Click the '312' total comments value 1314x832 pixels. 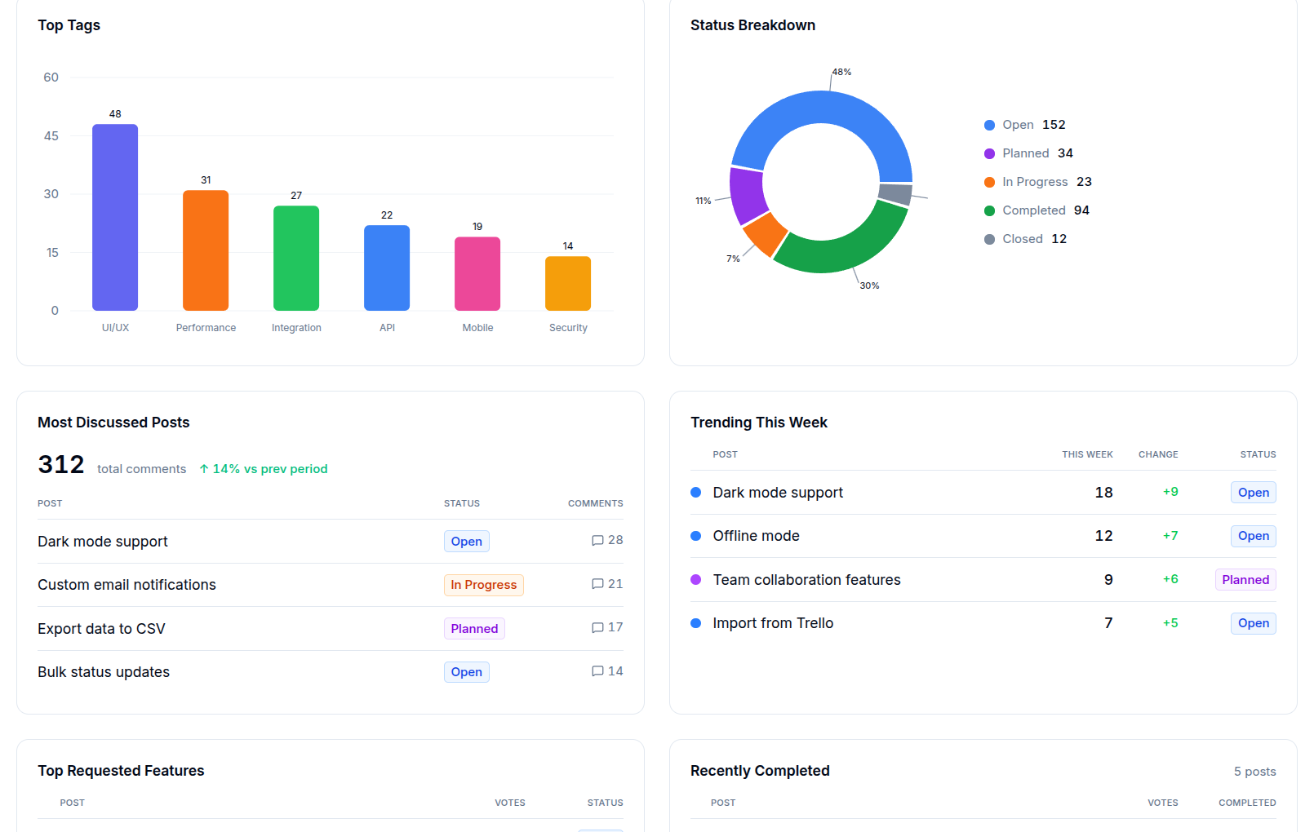click(x=61, y=465)
